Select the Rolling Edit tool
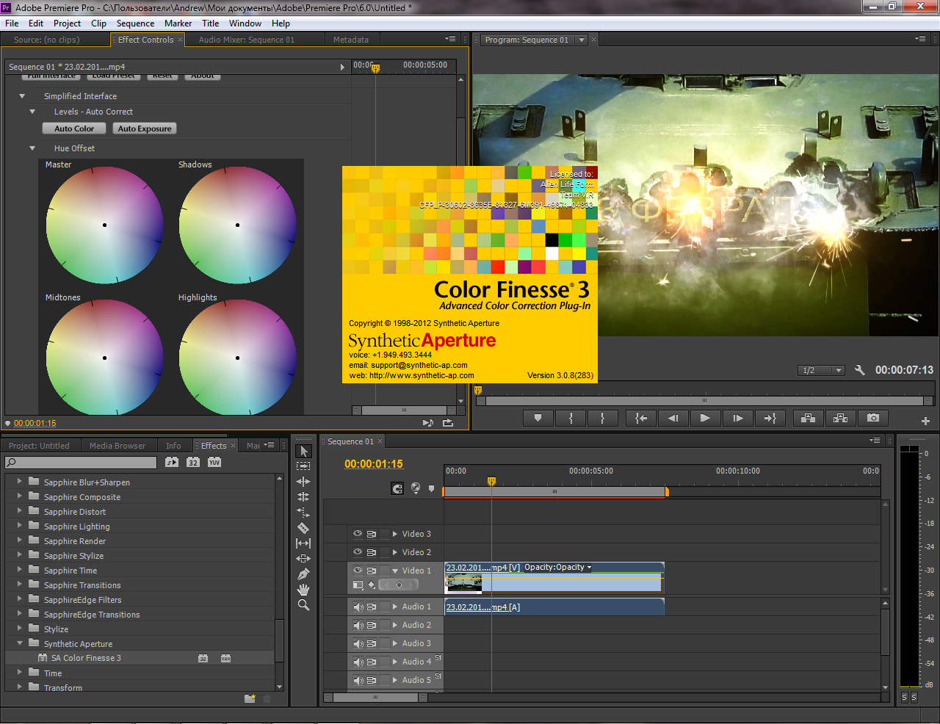Viewport: 940px width, 724px height. point(303,497)
